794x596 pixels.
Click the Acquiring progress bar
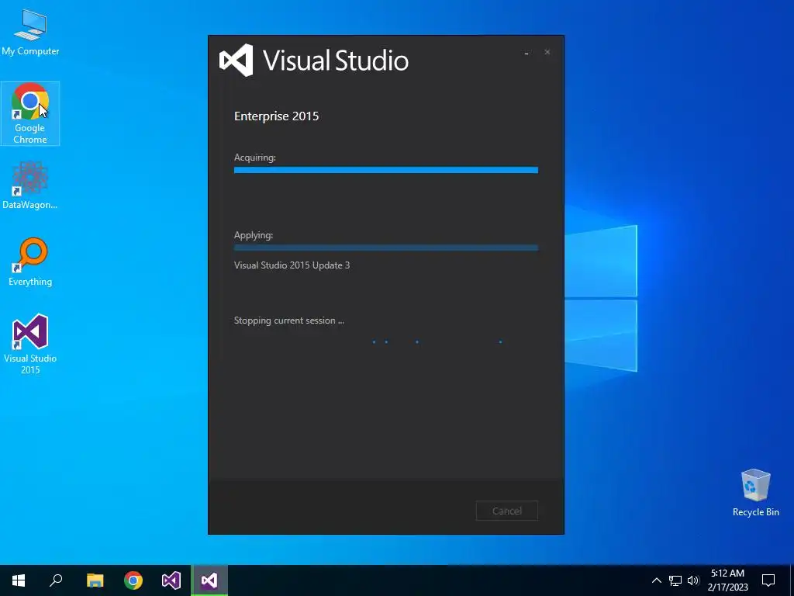coord(386,170)
